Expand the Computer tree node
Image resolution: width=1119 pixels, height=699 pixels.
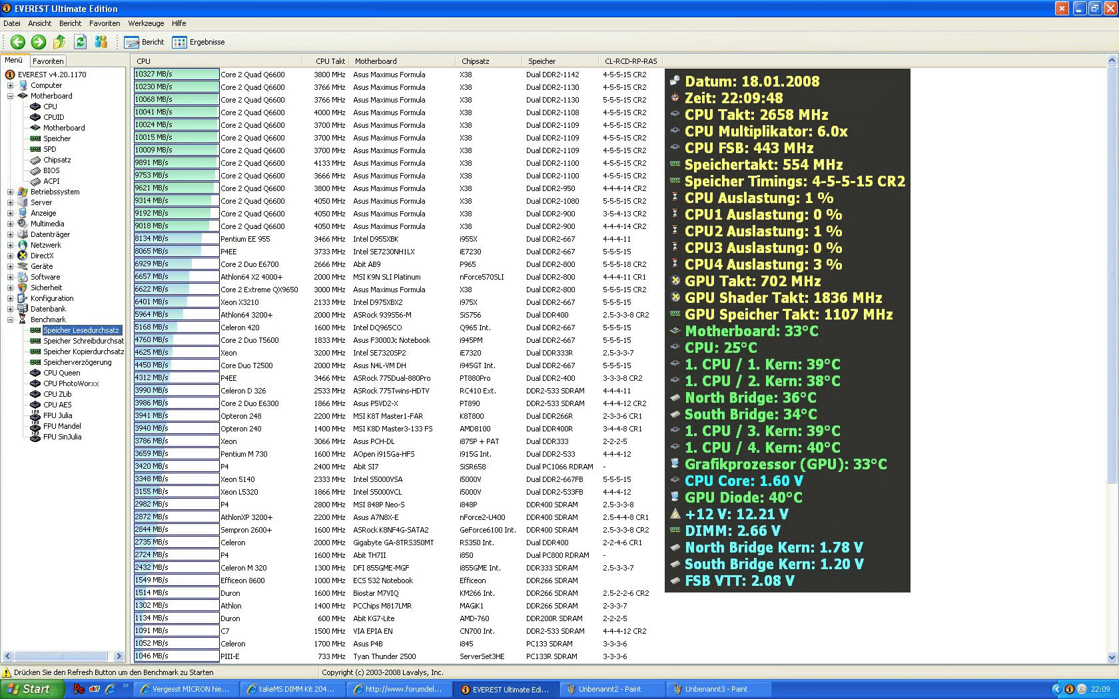coord(10,85)
